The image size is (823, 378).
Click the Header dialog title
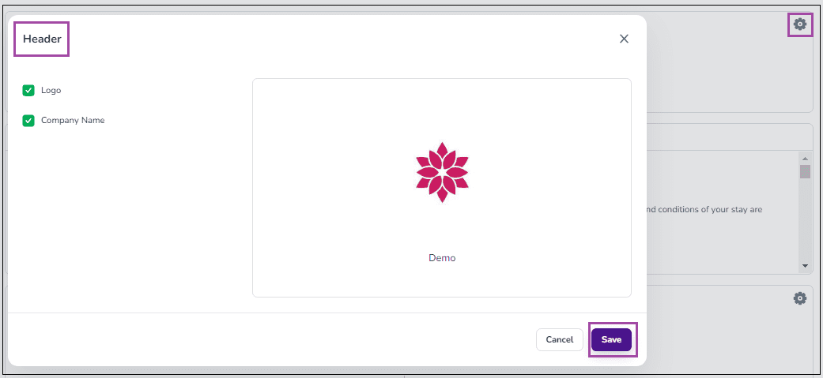point(42,39)
